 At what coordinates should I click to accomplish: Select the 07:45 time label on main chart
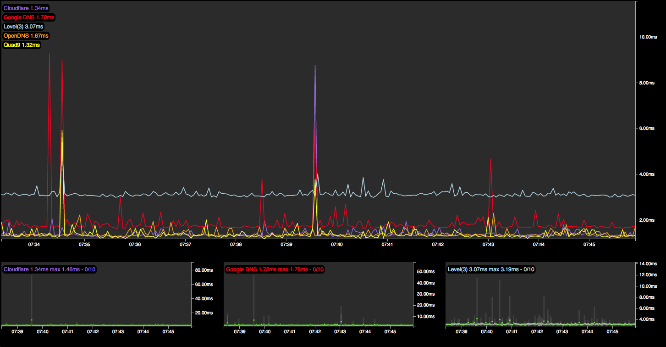pos(589,245)
